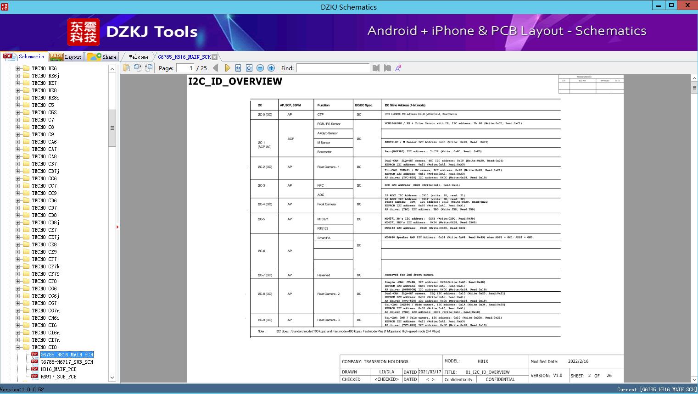Click the TECNO CI6 folder icon
The width and height of the screenshot is (698, 394).
pos(26,325)
